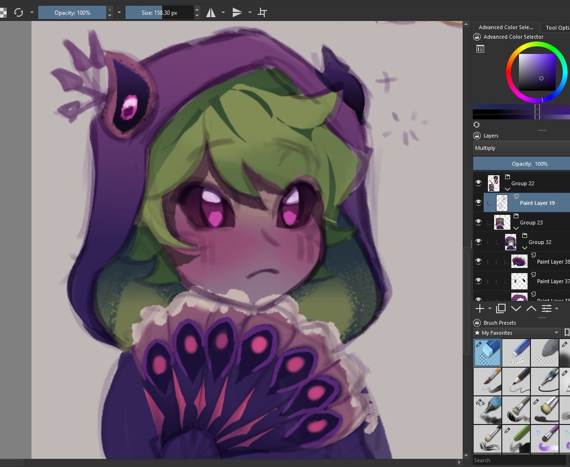Image resolution: width=570 pixels, height=467 pixels.
Task: Open the Multiply blending mode dropdown
Action: click(x=522, y=148)
